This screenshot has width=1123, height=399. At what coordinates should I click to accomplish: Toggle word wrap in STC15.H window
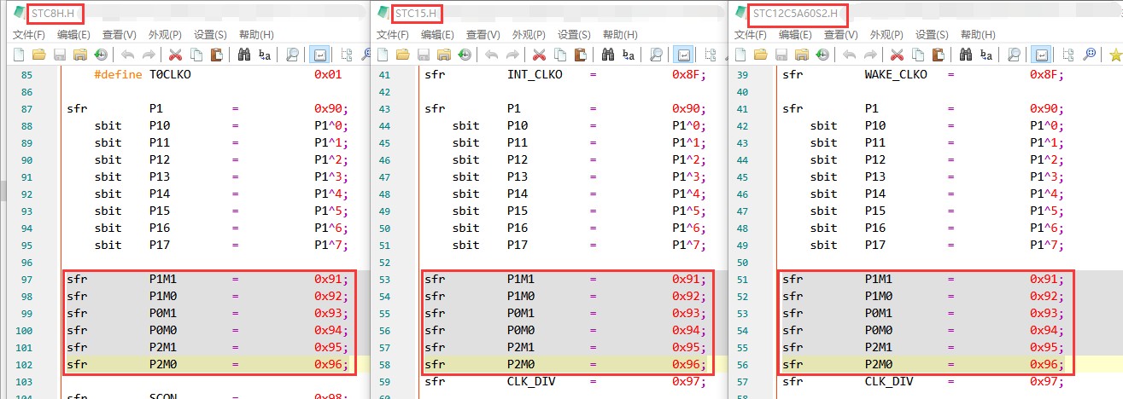click(683, 55)
